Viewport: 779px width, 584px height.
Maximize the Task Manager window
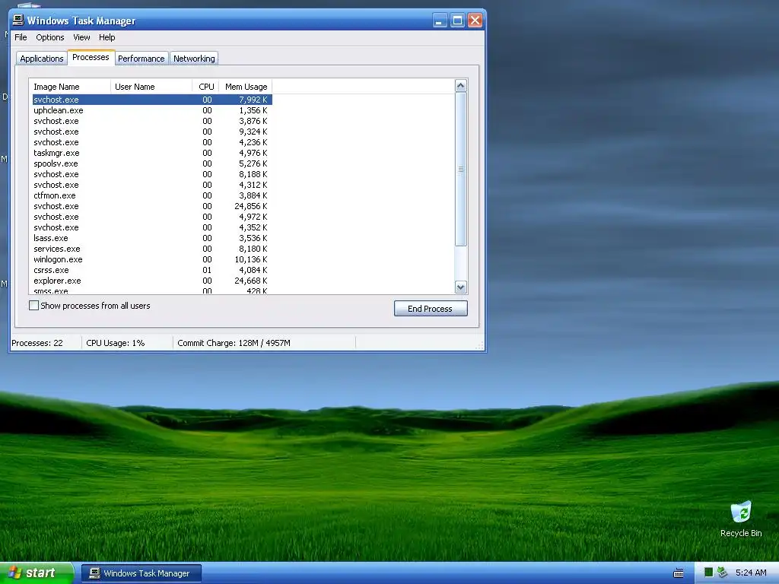click(x=457, y=21)
